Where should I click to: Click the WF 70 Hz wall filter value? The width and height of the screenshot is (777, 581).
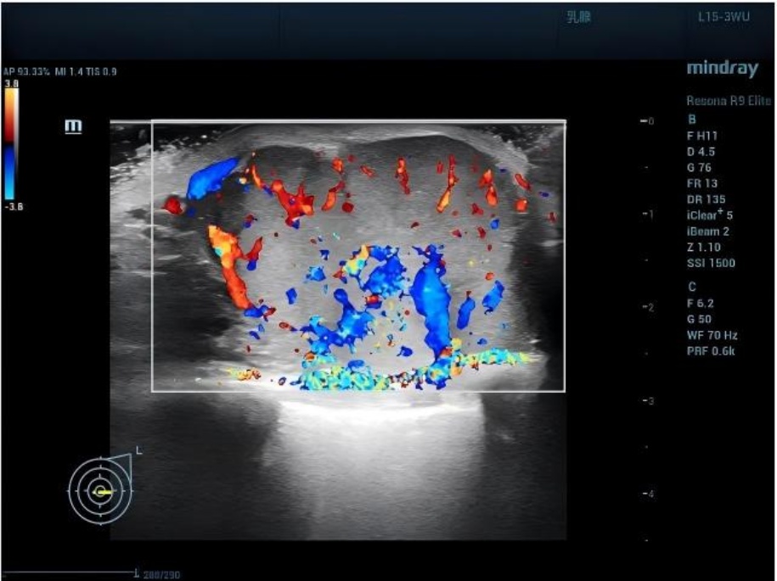(x=712, y=334)
